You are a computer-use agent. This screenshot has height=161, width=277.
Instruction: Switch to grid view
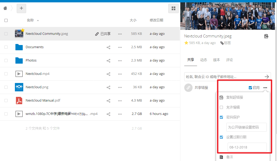click(x=174, y=8)
